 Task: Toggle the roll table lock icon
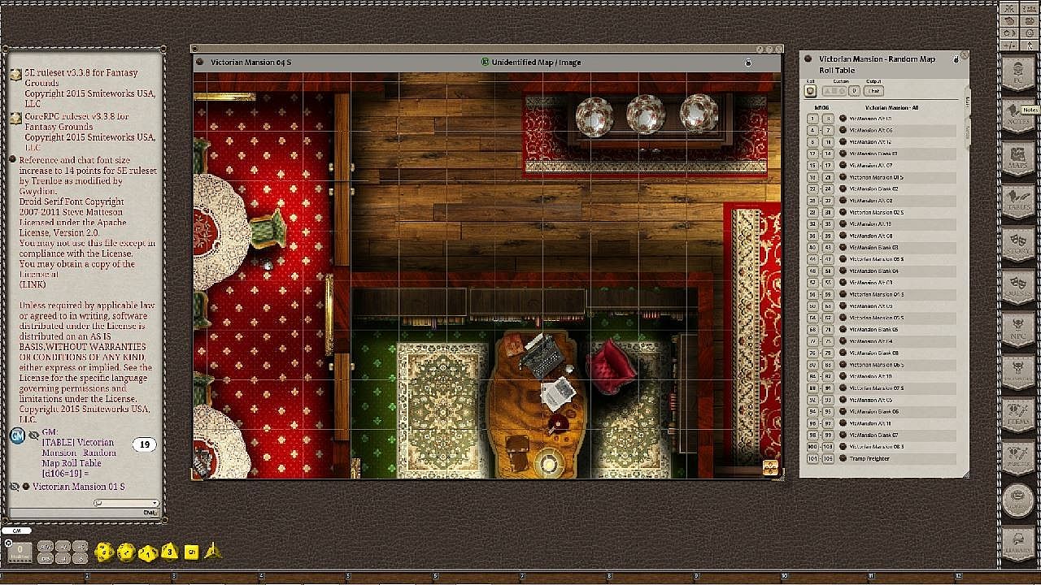pos(956,59)
